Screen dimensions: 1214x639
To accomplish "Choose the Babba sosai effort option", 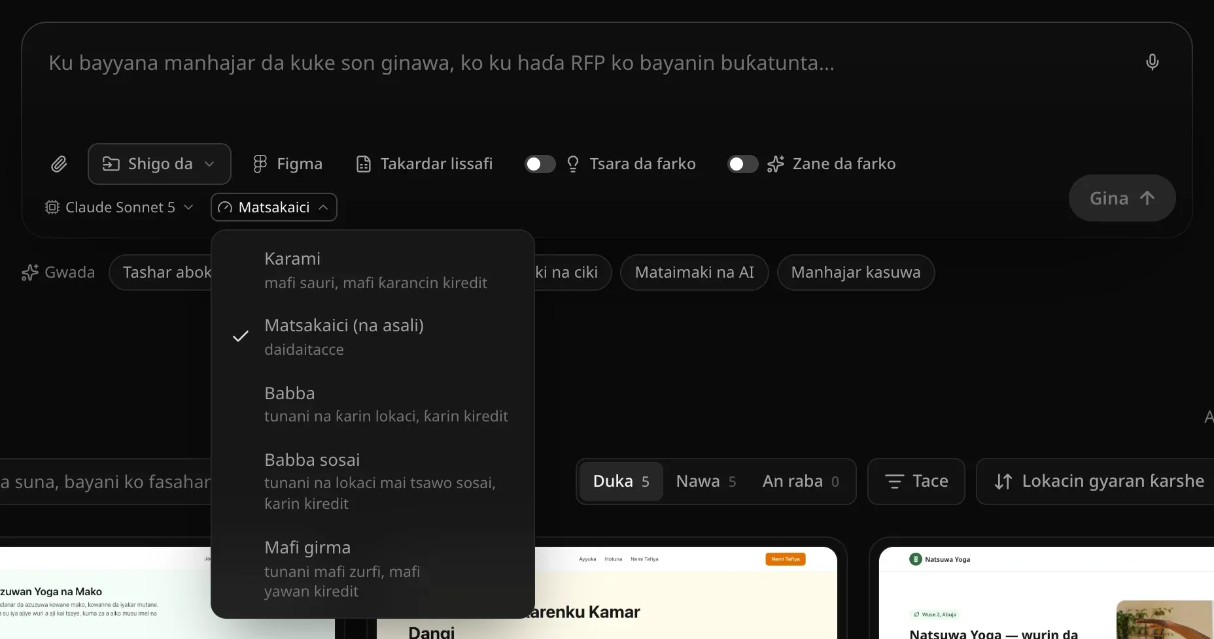I will [x=373, y=481].
